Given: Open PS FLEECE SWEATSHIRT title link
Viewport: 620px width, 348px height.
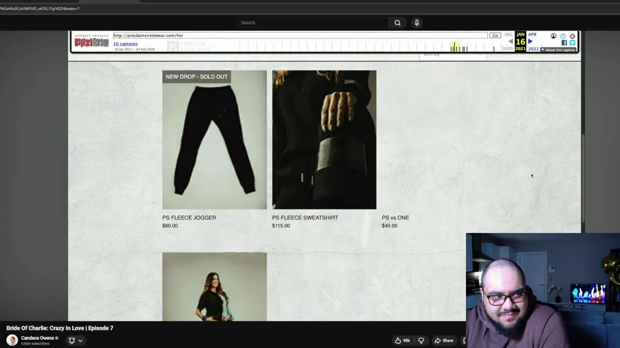Looking at the screenshot, I should [x=305, y=217].
